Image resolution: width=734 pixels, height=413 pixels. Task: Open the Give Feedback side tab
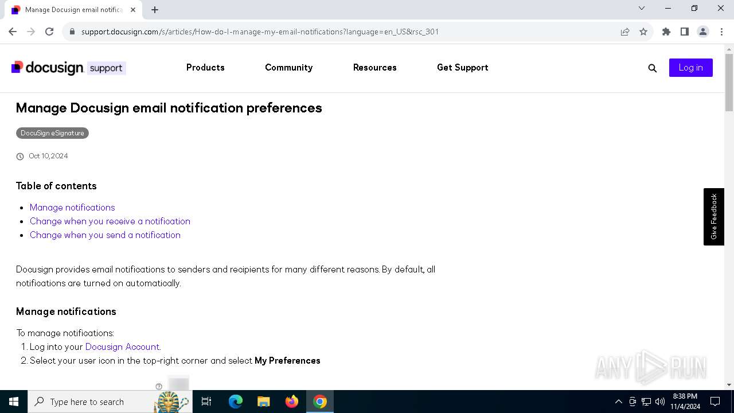(714, 217)
